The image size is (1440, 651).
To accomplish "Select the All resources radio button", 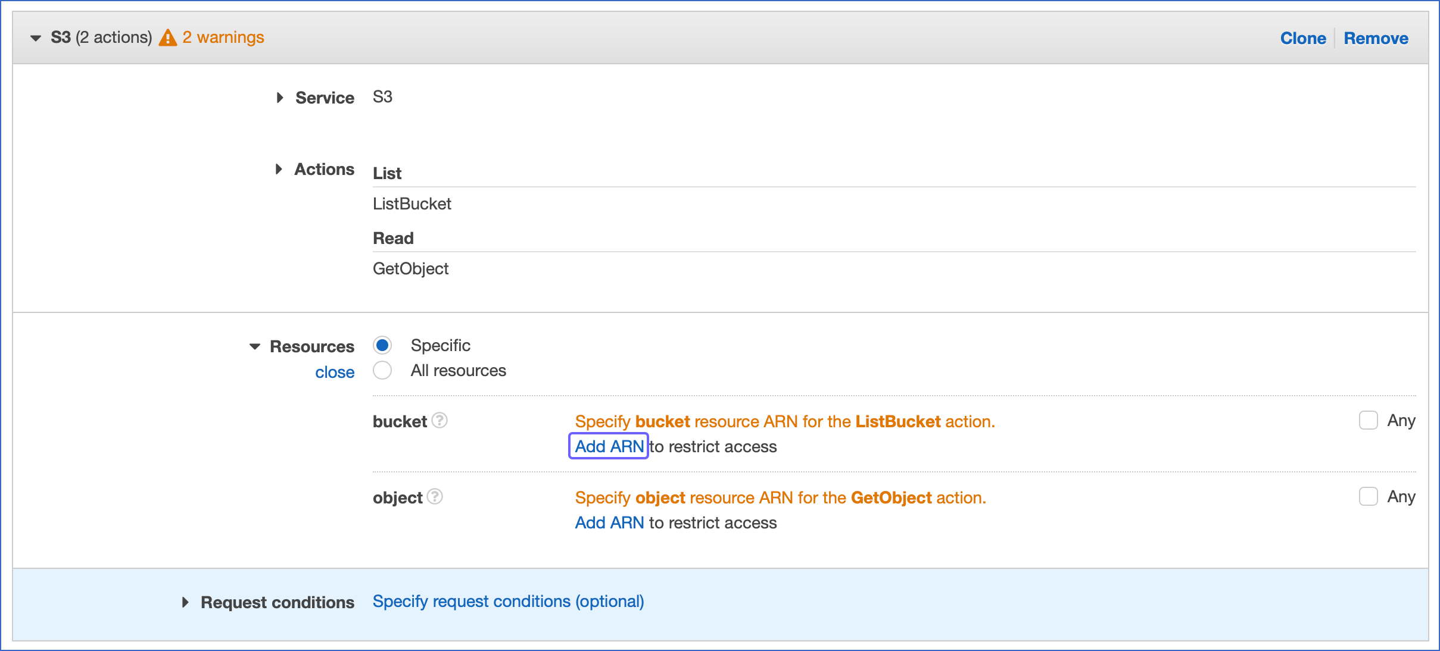I will click(x=382, y=370).
